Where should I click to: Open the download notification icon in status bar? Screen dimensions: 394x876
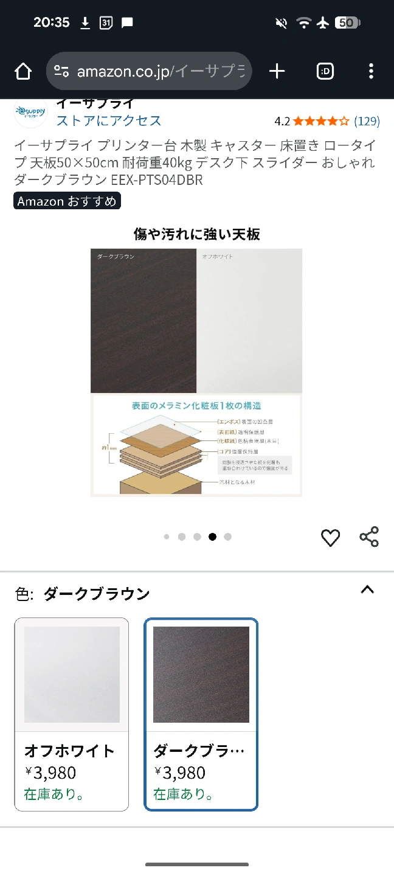[85, 23]
